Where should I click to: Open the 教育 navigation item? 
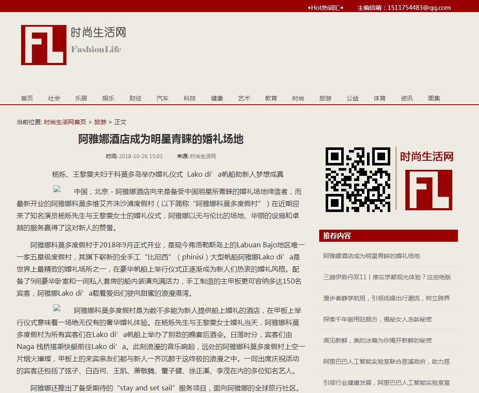[x=271, y=98]
